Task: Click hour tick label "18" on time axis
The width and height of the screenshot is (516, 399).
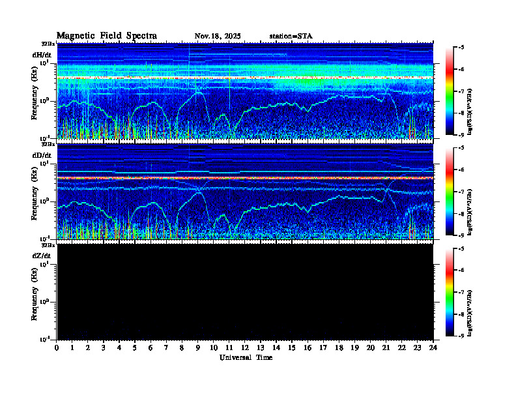Action: click(x=339, y=348)
